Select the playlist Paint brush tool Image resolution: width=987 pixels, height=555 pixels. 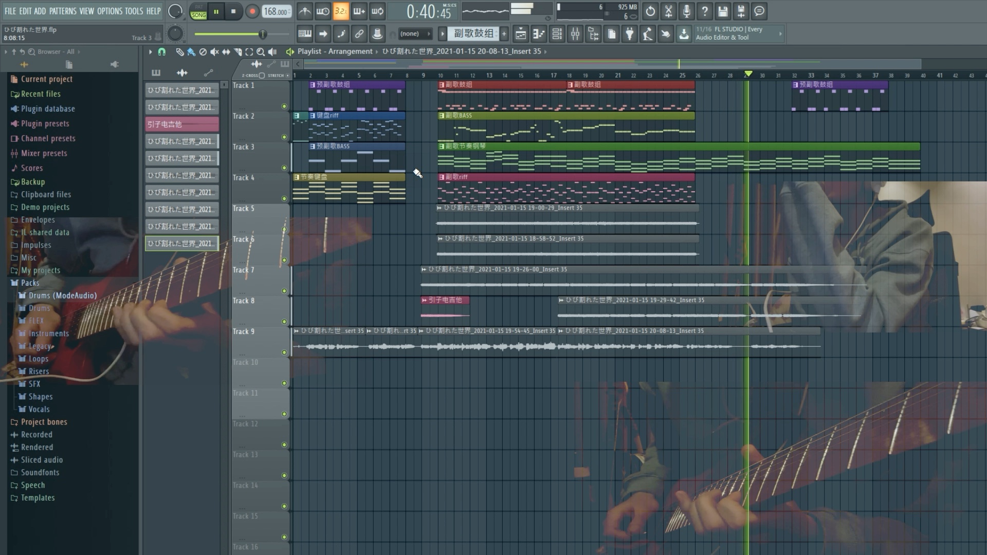point(191,51)
